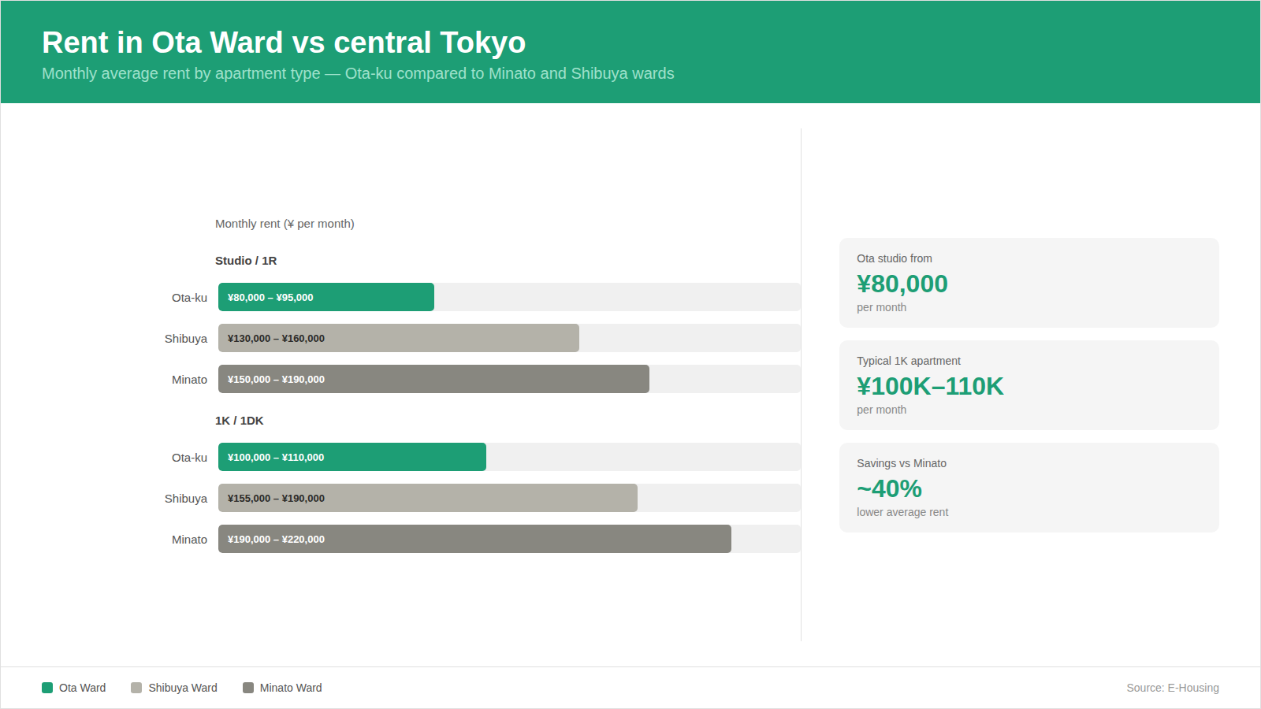Click the 'Monthly rent (¥ per month)' axis label

285,224
